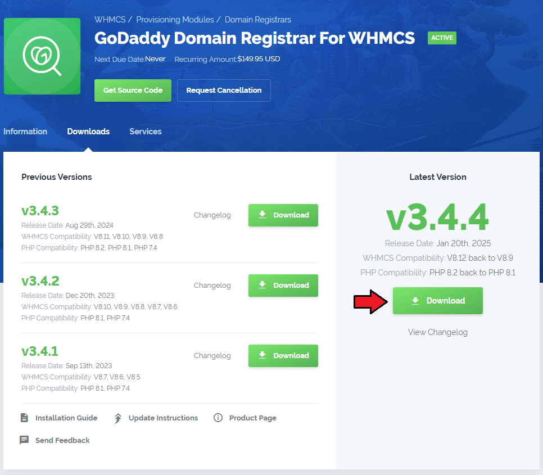Click the large v3.4.4 version number
543x475 pixels.
pos(437,218)
